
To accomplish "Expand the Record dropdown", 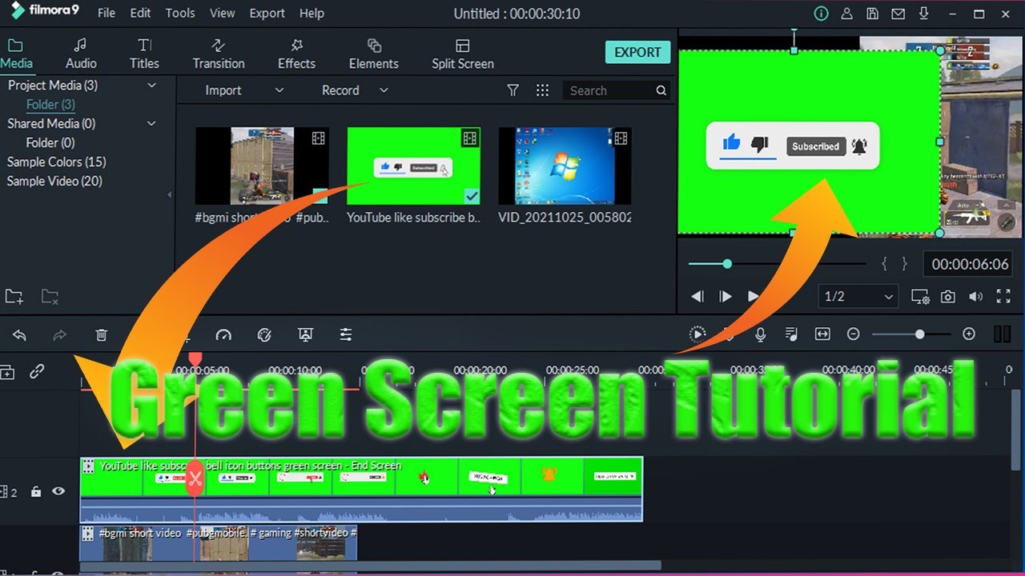I will tap(384, 90).
